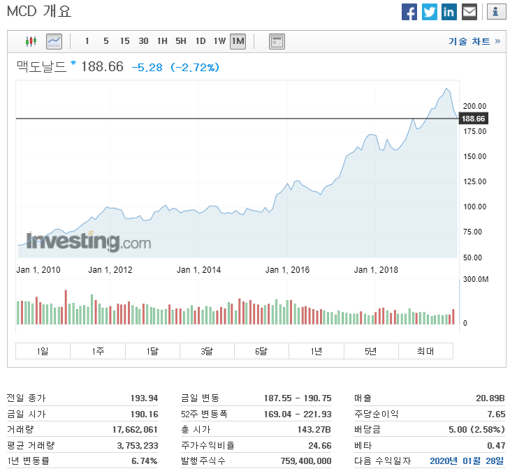The image size is (510, 471).
Task: Open the 기술 차트 link
Action: [474, 41]
